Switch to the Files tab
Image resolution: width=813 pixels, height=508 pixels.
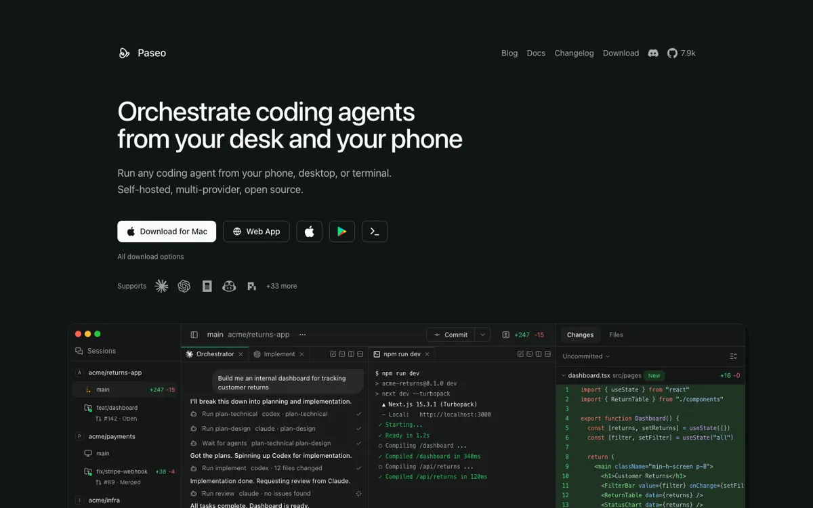pyautogui.click(x=616, y=335)
